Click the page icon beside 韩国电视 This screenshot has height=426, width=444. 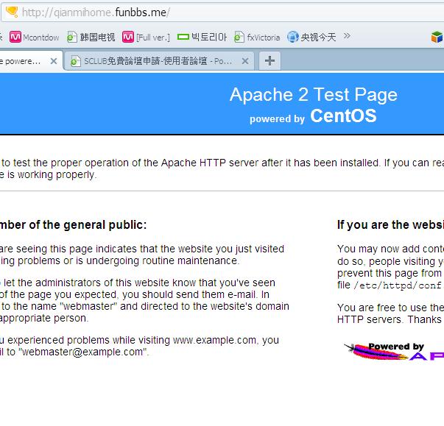pos(71,37)
